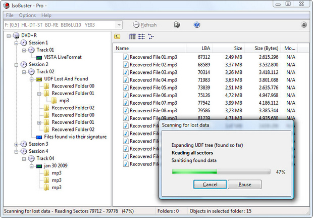Image resolution: width=313 pixels, height=218 pixels.
Task: Select the first Recovered Folder 00
Action: point(73,86)
